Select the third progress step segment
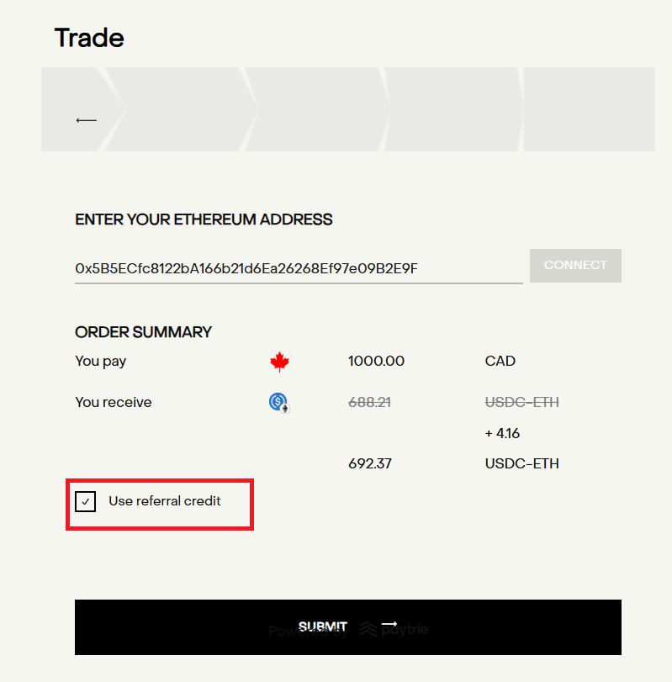This screenshot has height=682, width=672. pyautogui.click(x=320, y=109)
